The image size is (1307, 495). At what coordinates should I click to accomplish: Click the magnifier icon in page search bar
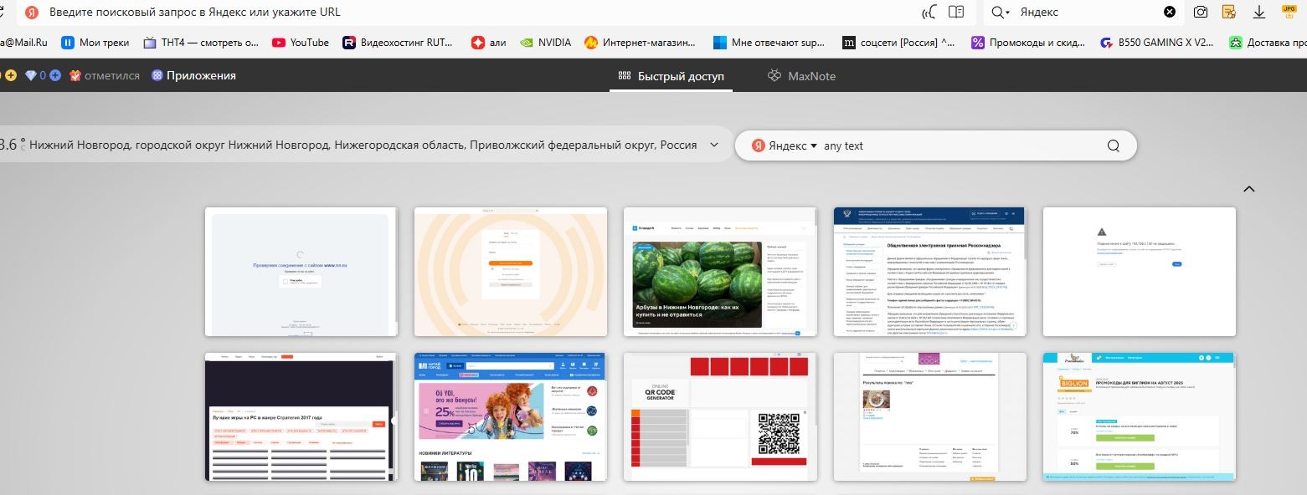1113,145
